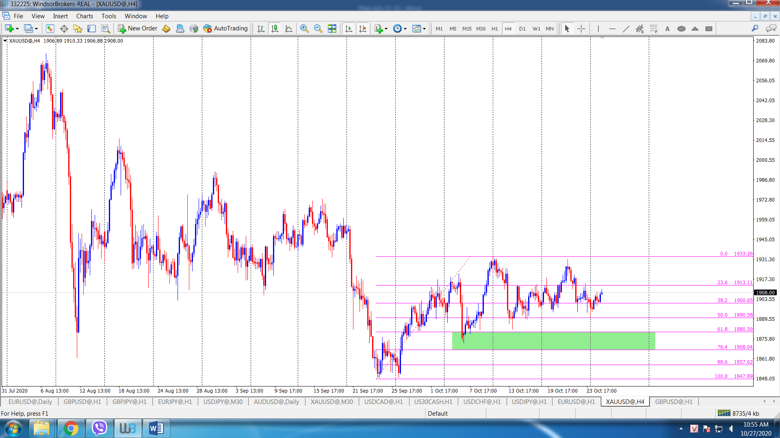780x438 pixels.
Task: Open the Navigator favorites icon
Action: pyautogui.click(x=78, y=28)
